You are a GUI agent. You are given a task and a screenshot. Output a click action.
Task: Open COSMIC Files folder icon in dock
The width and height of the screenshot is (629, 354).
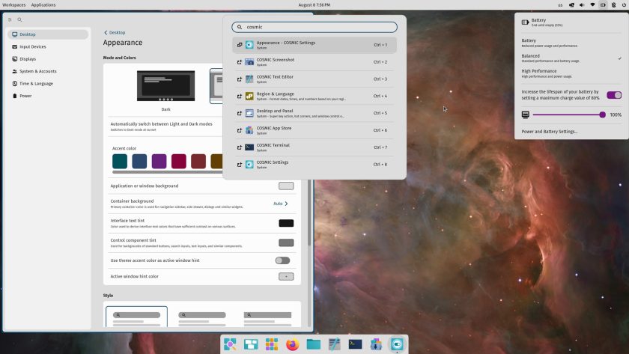point(313,344)
